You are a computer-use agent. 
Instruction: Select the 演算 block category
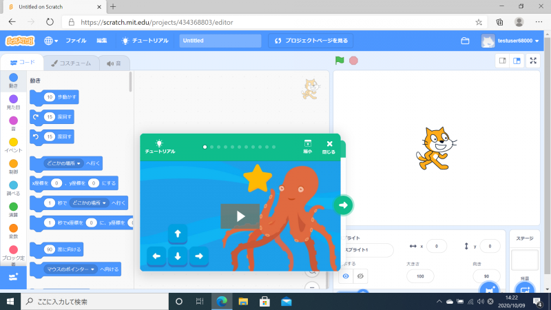point(13,210)
